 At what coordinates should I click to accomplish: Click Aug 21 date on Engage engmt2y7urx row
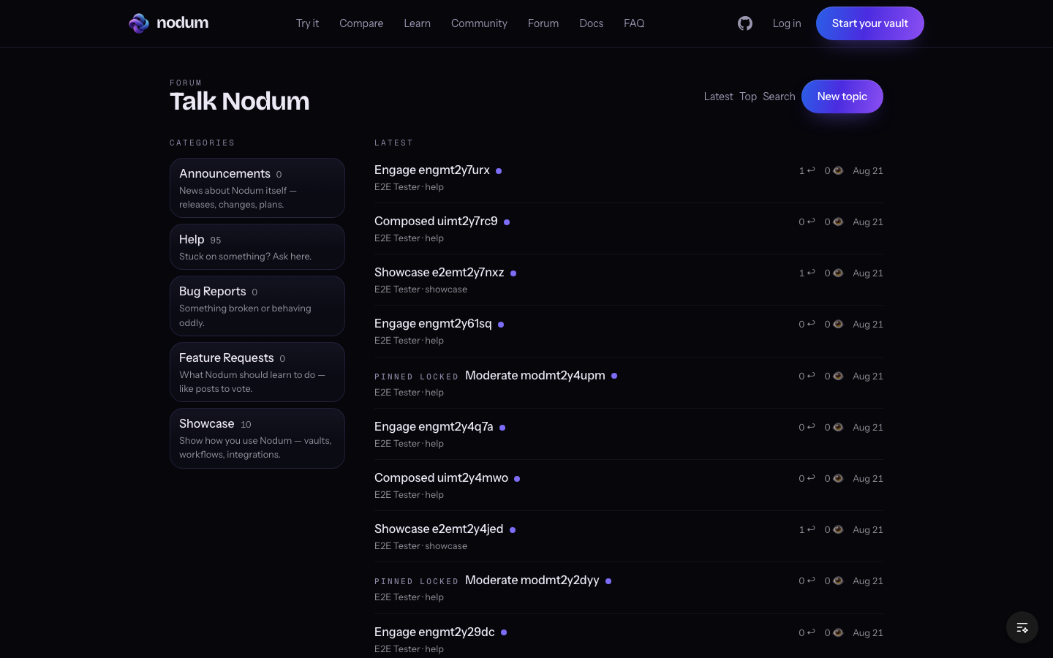[868, 170]
